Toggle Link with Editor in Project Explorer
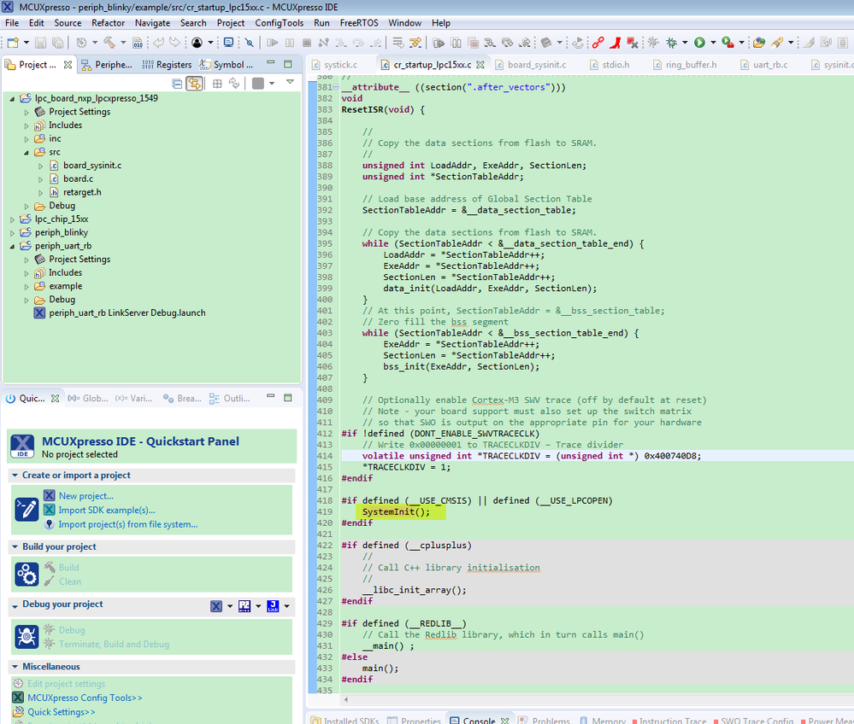The image size is (854, 724). click(194, 84)
